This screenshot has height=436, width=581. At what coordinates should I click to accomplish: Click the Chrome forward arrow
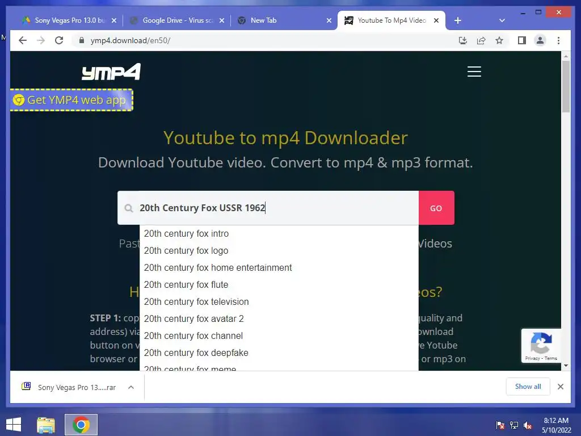[41, 40]
